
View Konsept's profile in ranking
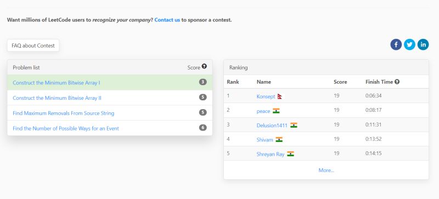coord(266,96)
